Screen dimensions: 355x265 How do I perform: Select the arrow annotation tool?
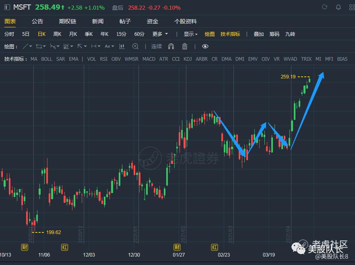click(x=80, y=46)
